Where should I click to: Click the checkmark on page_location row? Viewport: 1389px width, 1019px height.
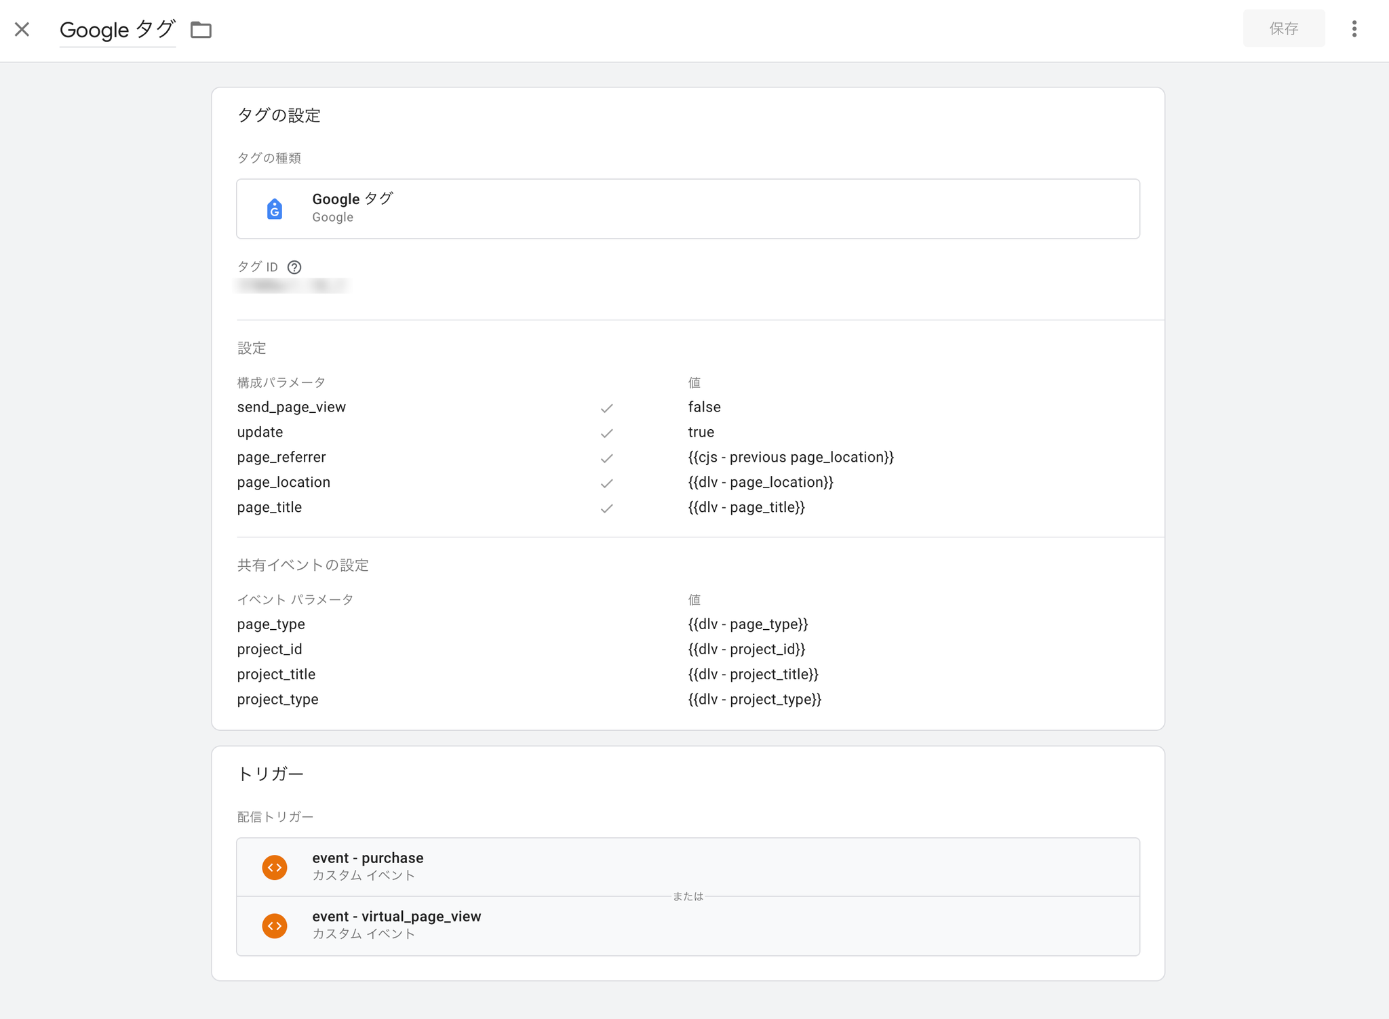pos(606,483)
